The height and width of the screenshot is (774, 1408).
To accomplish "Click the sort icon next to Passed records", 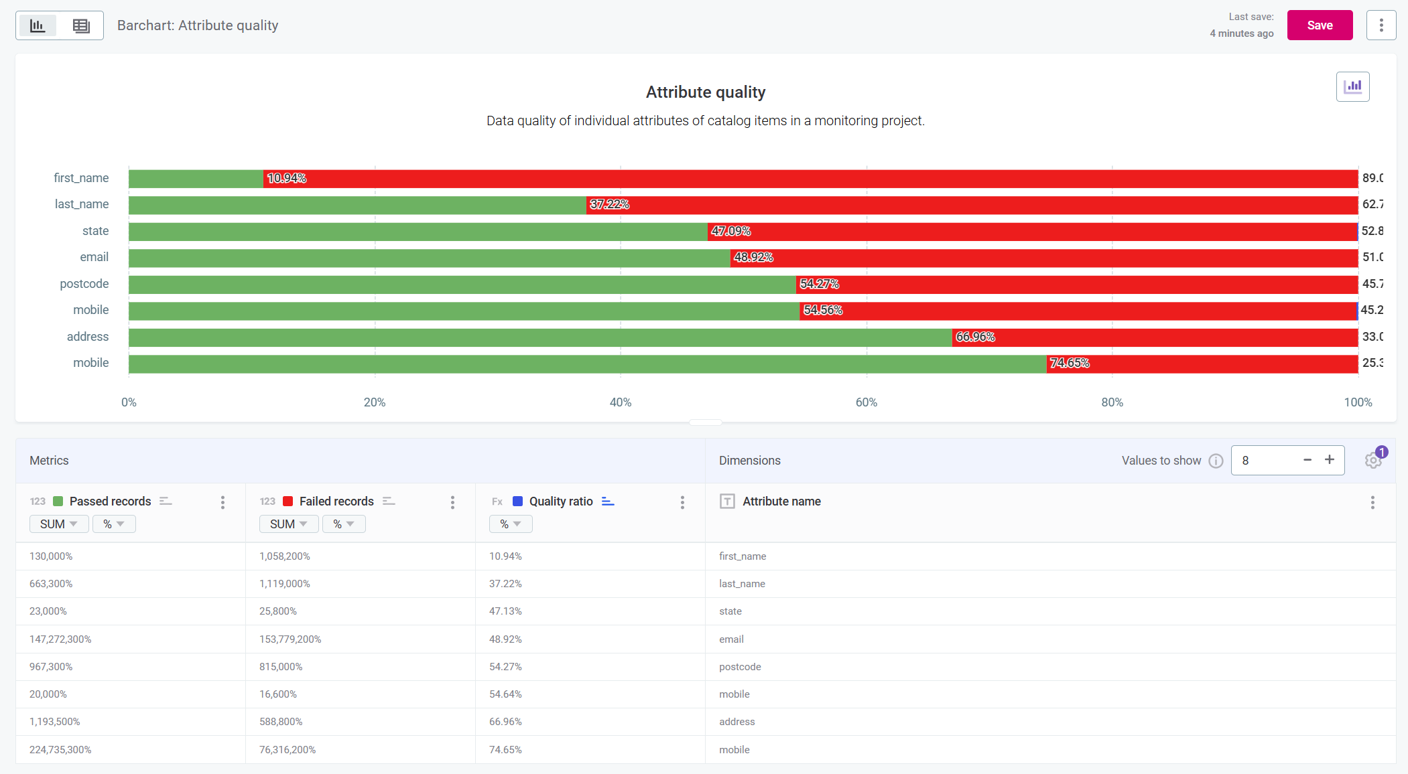I will (x=166, y=500).
